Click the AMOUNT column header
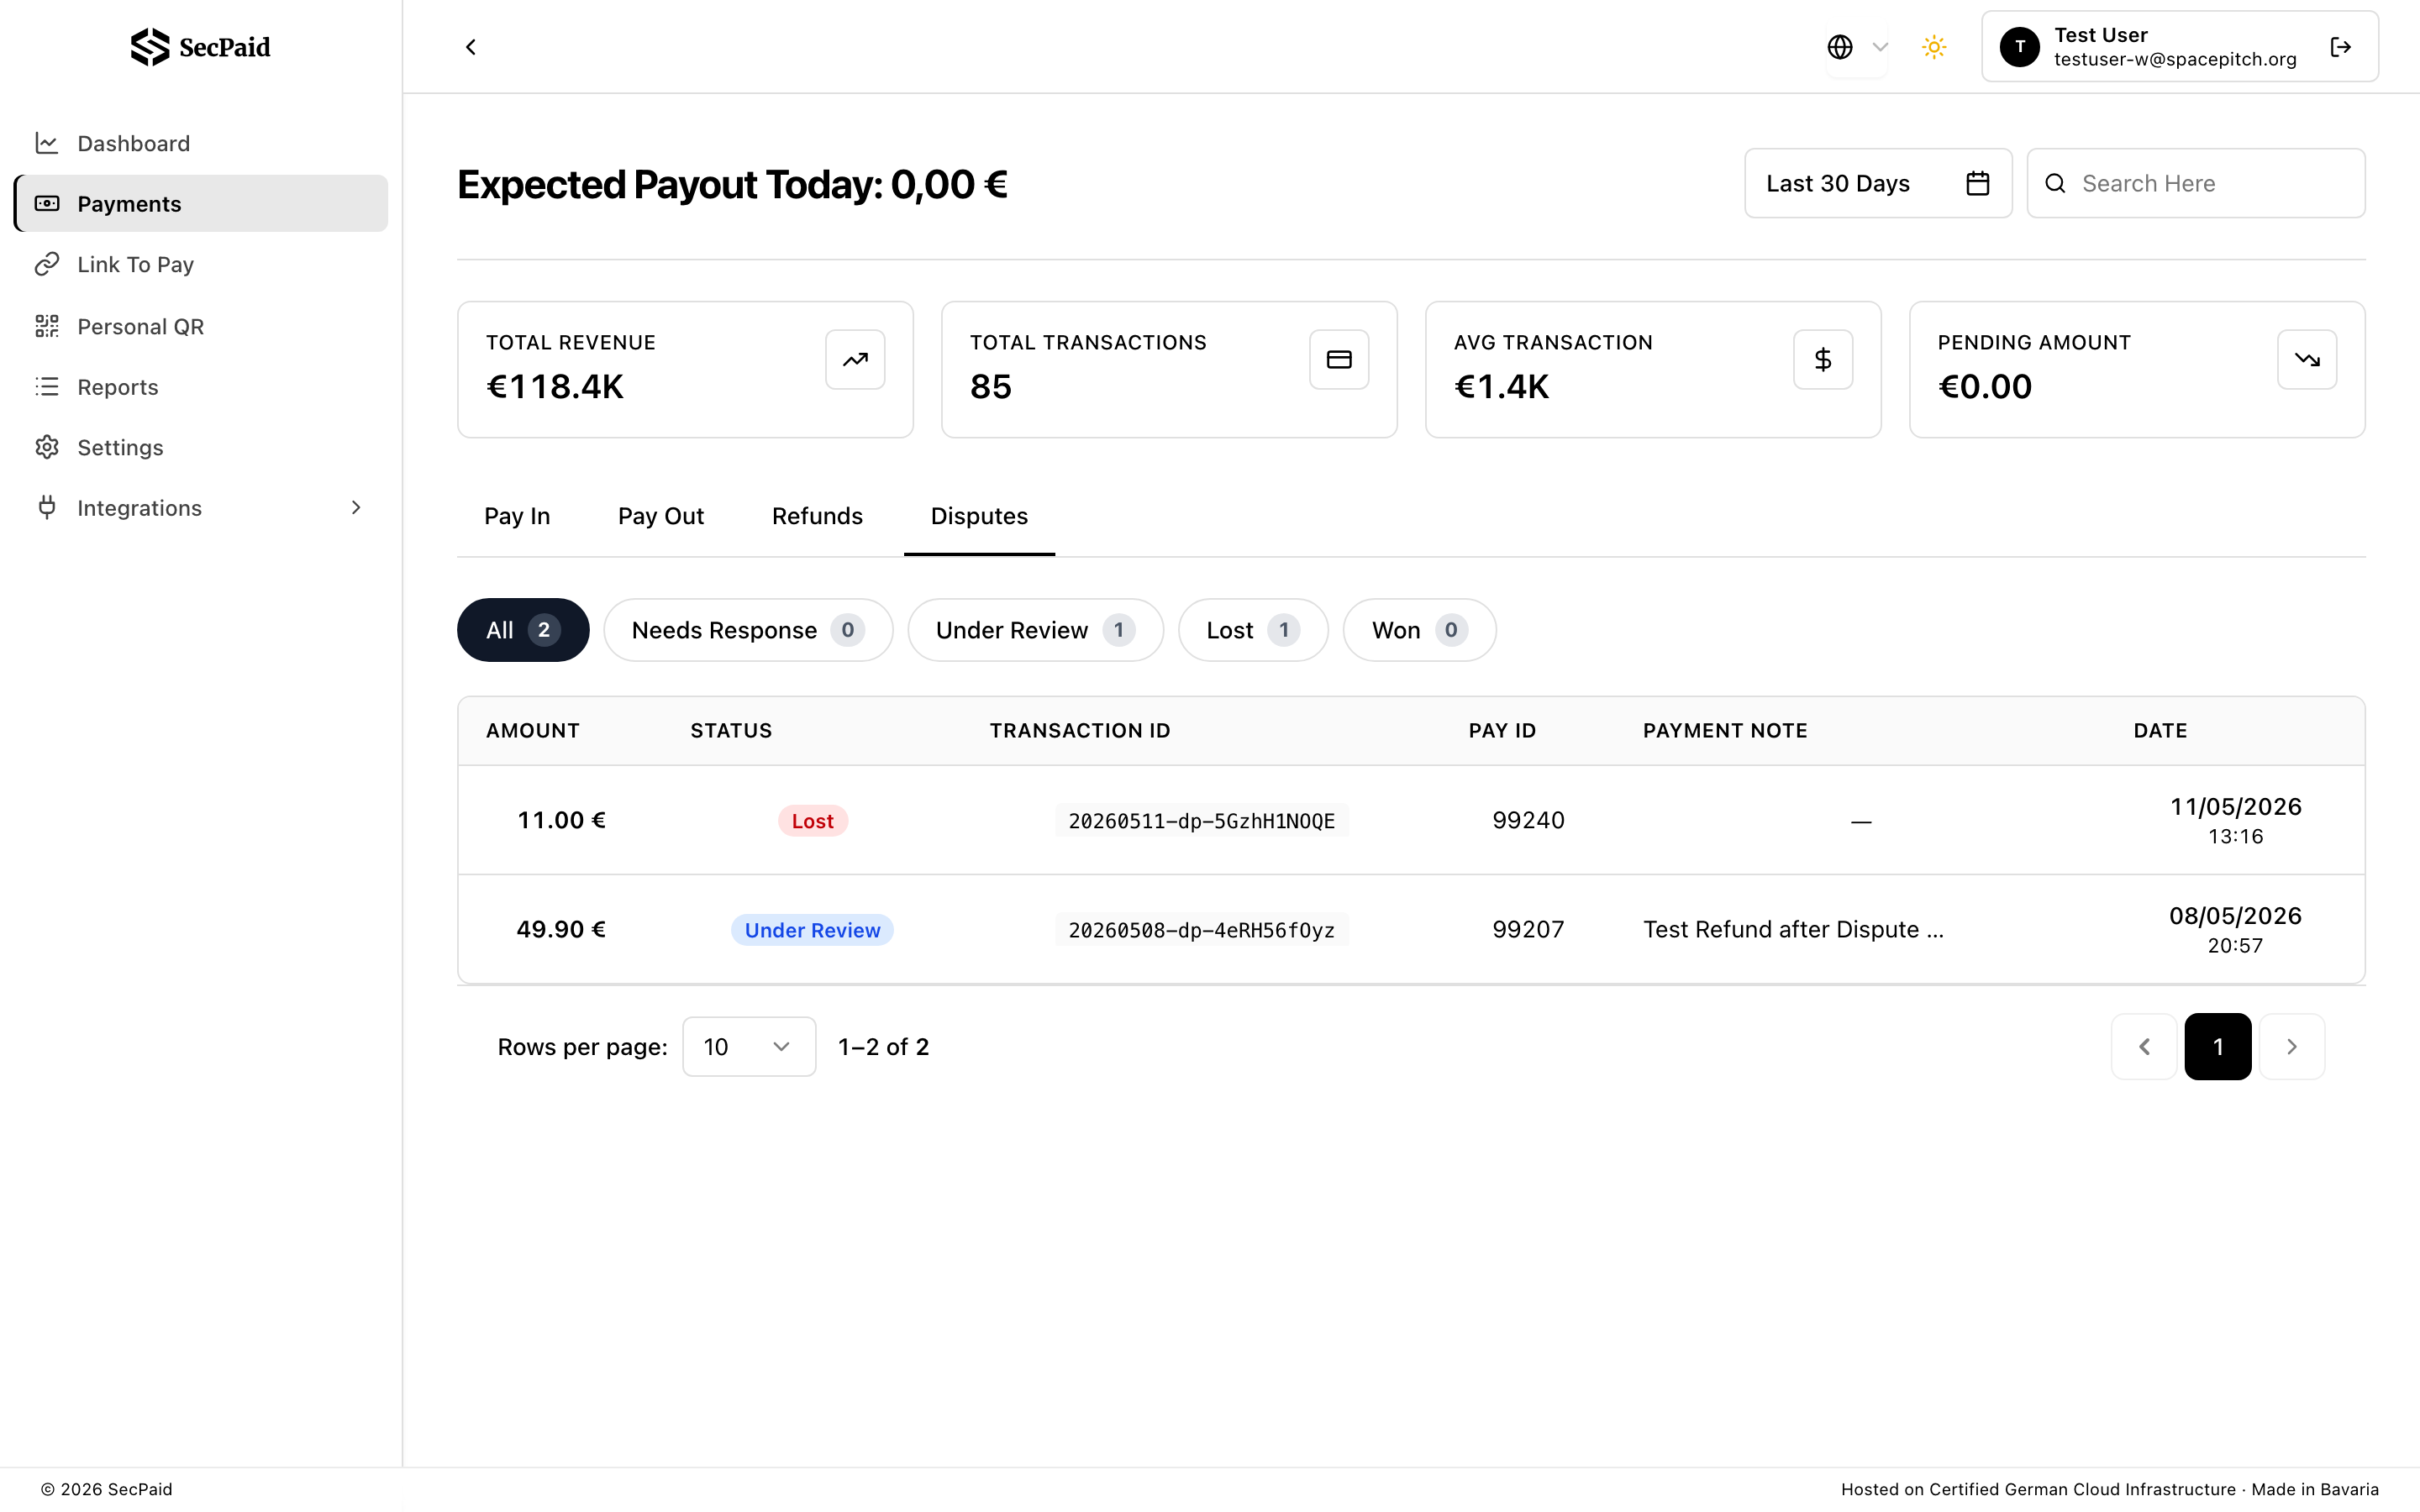This screenshot has width=2420, height=1512. 533,730
